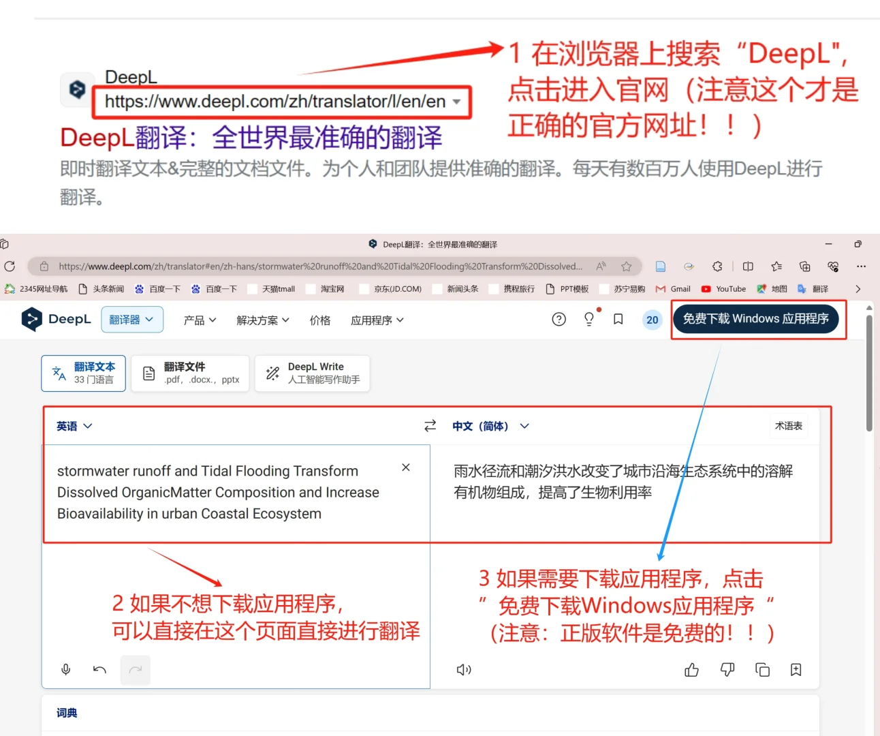View updates via the lightbulb icon
The width and height of the screenshot is (880, 736).
tap(588, 319)
